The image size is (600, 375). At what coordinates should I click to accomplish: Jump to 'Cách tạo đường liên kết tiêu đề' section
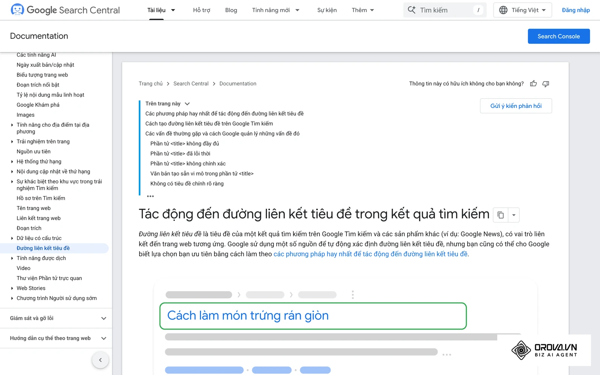click(209, 124)
